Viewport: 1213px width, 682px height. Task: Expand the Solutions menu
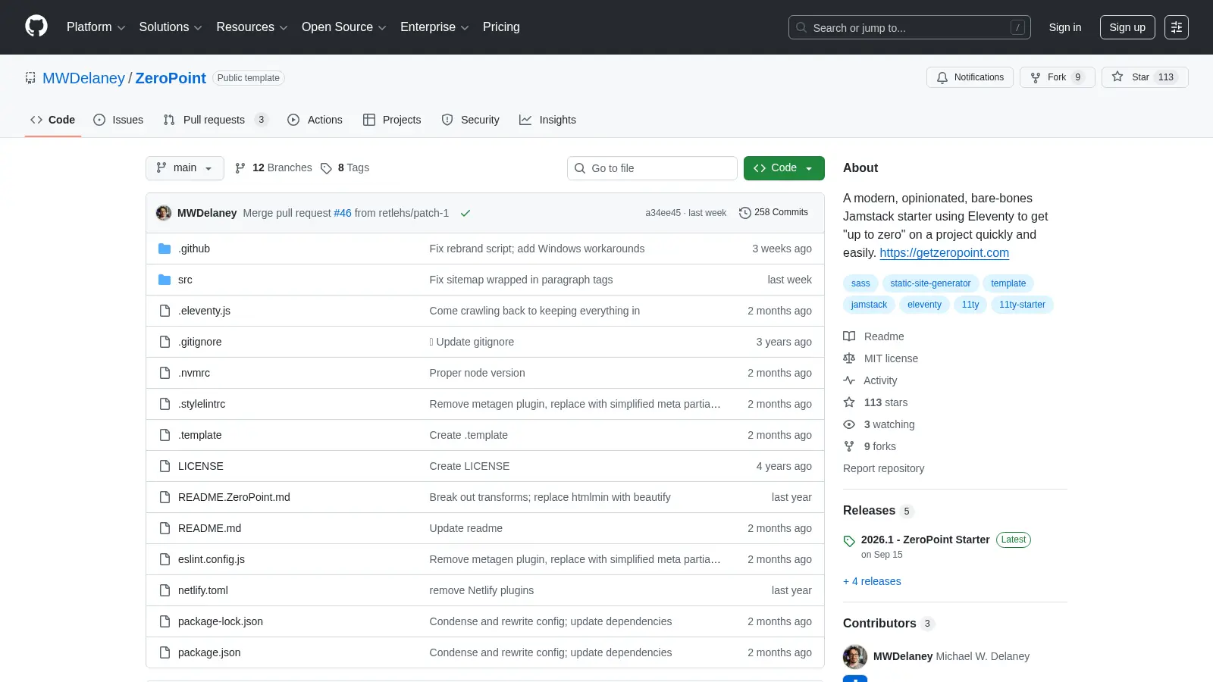pyautogui.click(x=171, y=27)
